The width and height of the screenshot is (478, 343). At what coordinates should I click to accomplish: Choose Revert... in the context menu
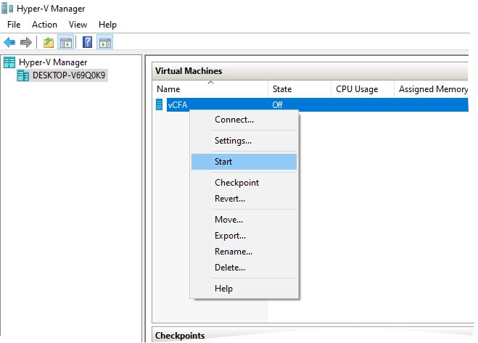244,199
